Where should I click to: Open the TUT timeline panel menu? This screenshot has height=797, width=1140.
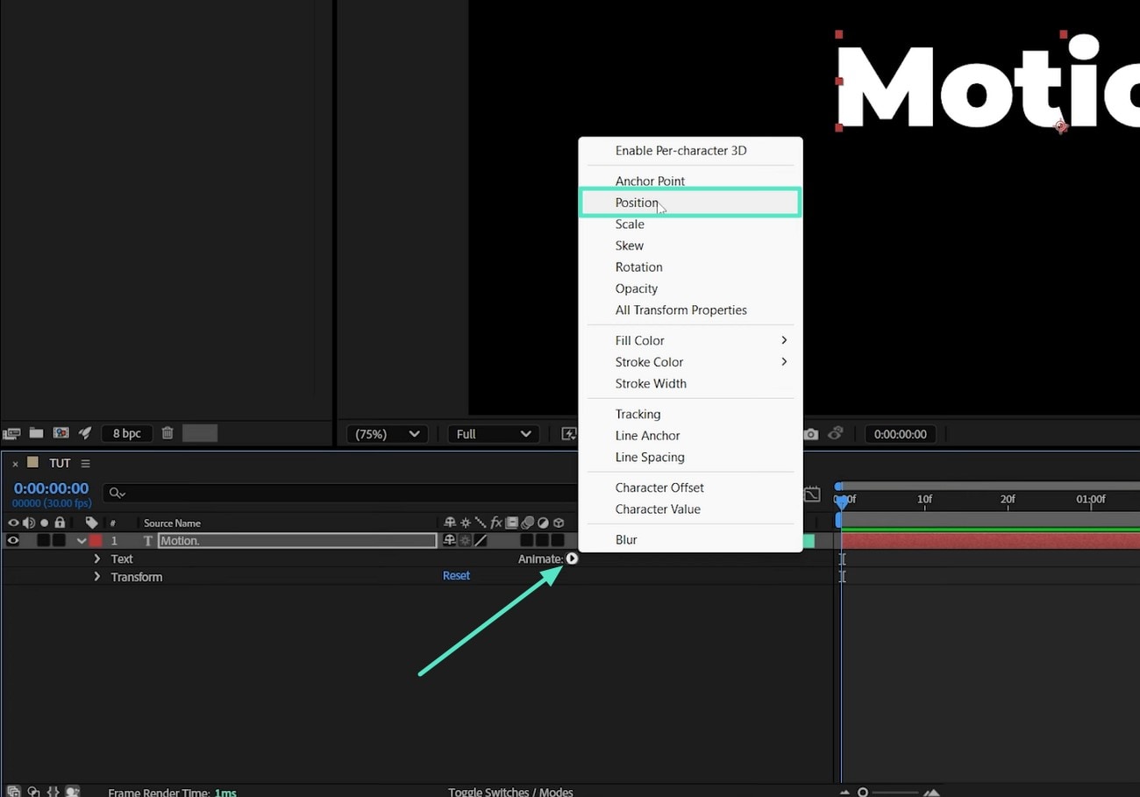(x=85, y=463)
